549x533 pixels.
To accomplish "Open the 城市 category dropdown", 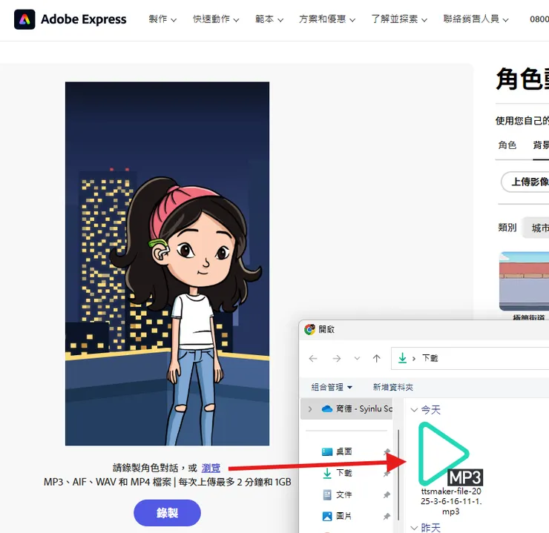I will (536, 228).
